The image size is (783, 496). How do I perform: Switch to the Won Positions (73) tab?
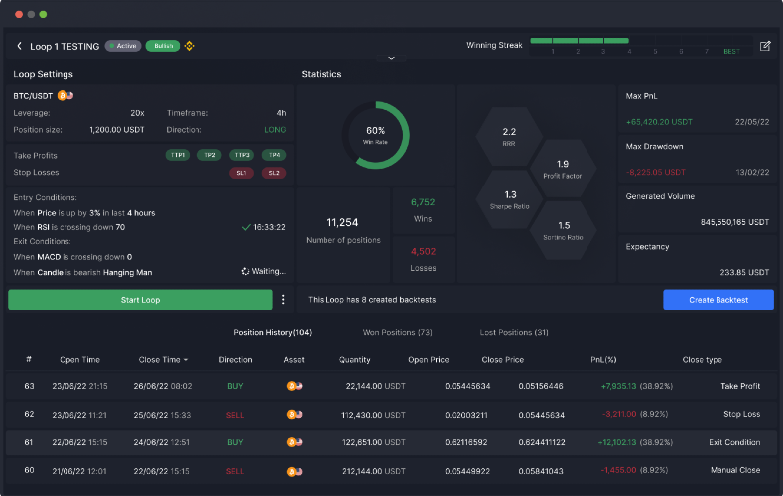point(398,333)
